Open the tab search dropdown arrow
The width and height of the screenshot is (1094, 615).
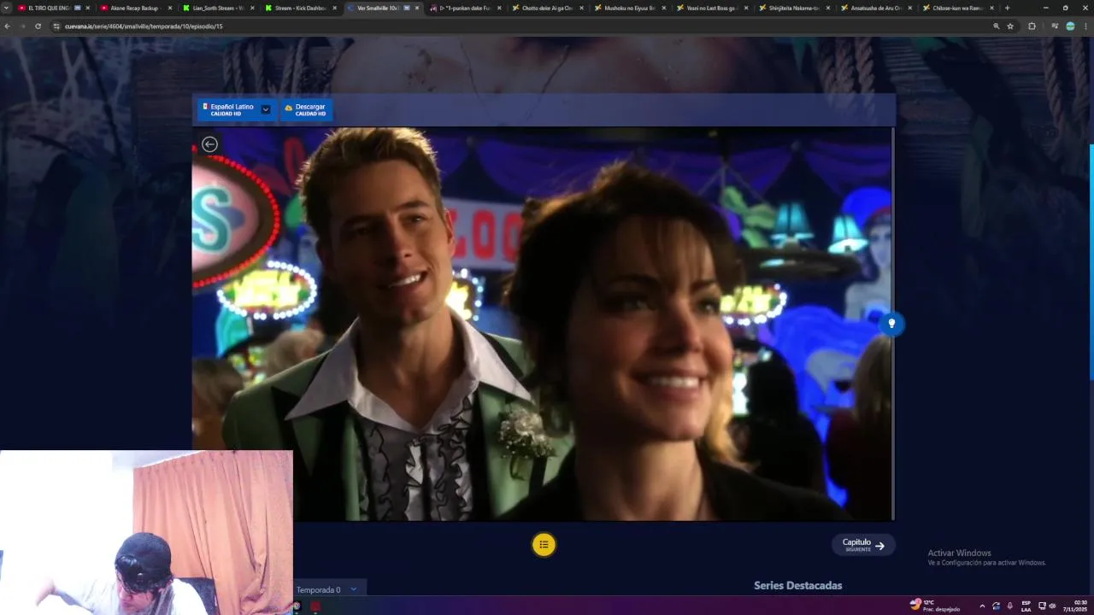tap(6, 8)
